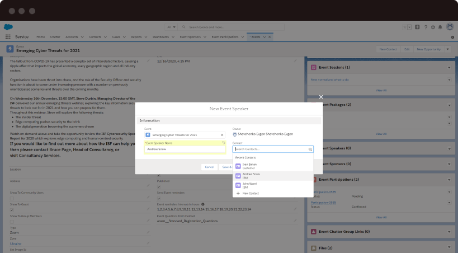Open the user avatar profile menu
The height and width of the screenshot is (253, 458).
pos(450,27)
